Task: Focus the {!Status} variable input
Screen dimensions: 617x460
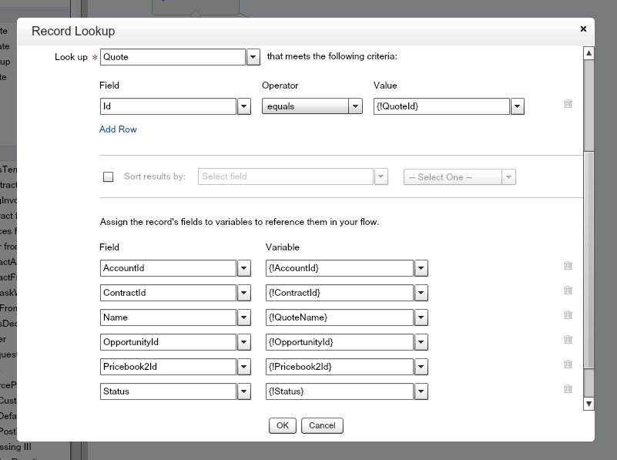Action: [x=340, y=391]
